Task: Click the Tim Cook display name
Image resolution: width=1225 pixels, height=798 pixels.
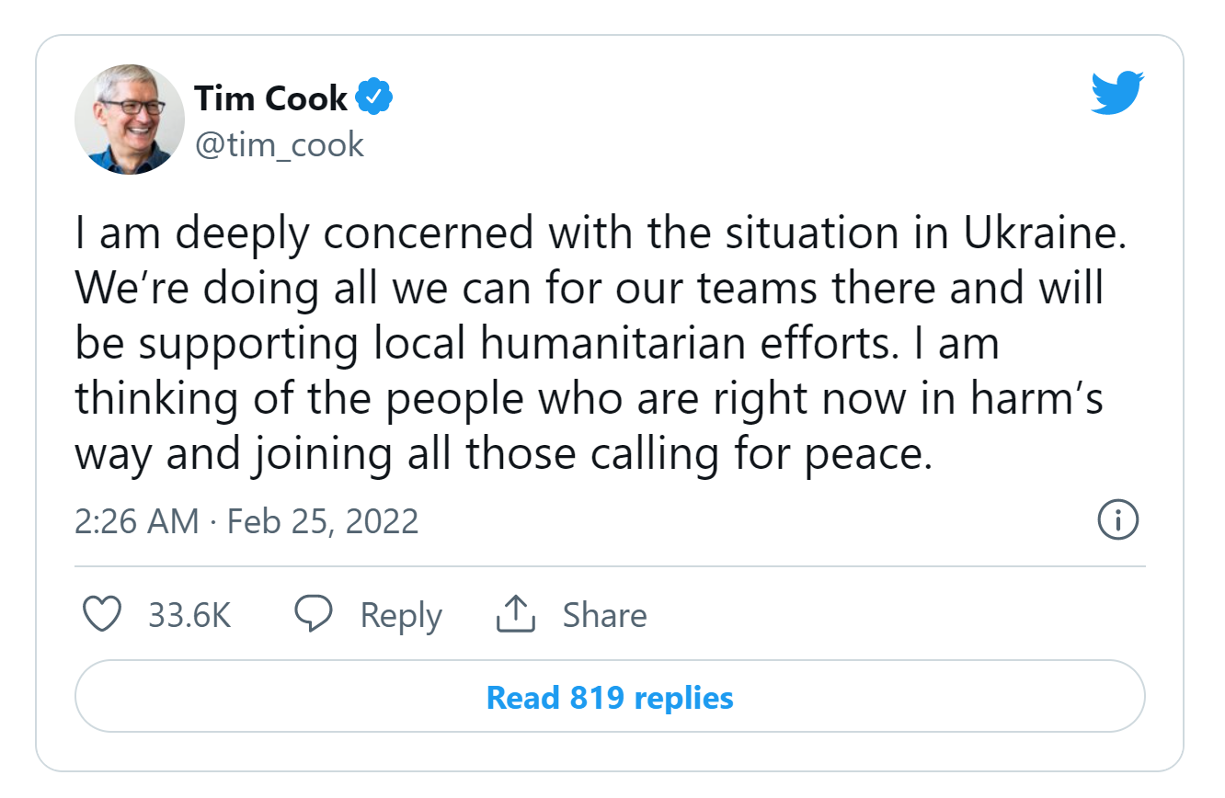Action: click(271, 97)
